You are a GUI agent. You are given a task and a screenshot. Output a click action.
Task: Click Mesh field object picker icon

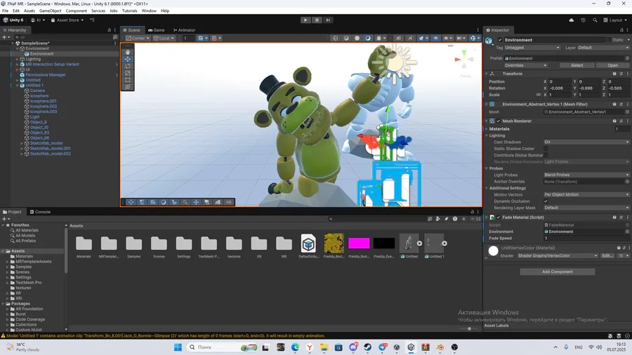(x=627, y=112)
